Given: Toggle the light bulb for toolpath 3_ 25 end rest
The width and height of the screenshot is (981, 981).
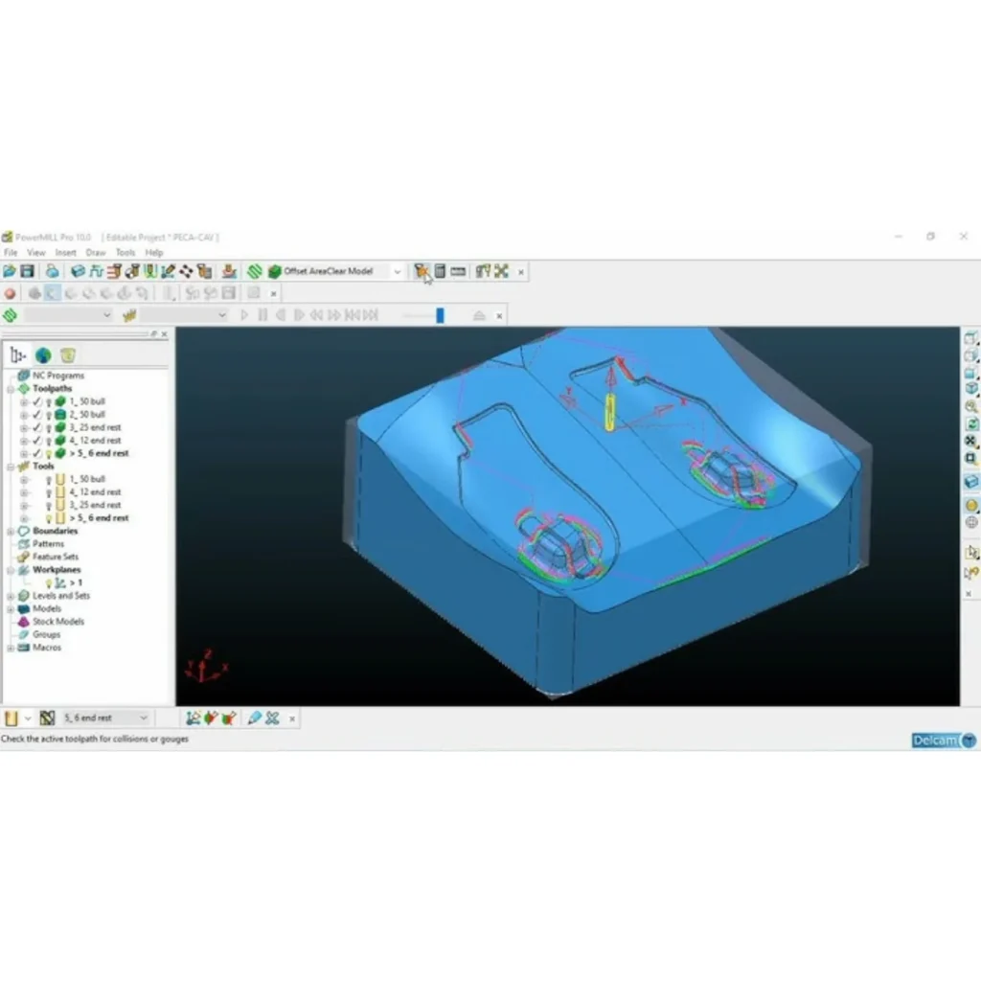Looking at the screenshot, I should (47, 427).
